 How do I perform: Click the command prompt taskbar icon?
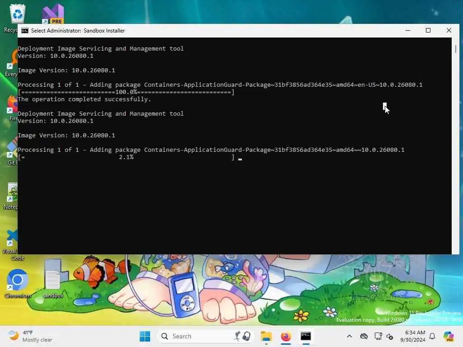click(306, 336)
